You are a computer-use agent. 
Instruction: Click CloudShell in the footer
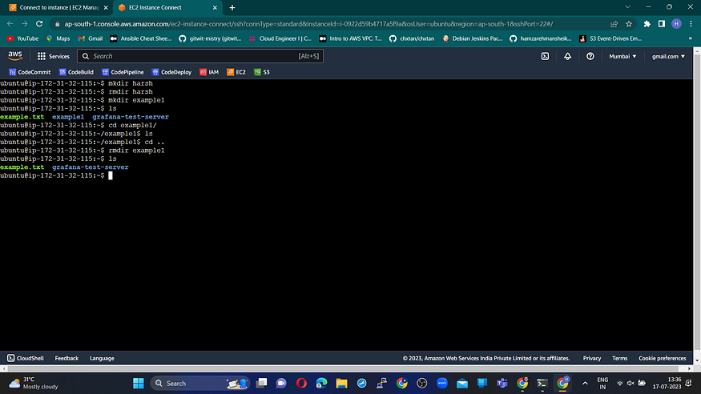[26, 358]
